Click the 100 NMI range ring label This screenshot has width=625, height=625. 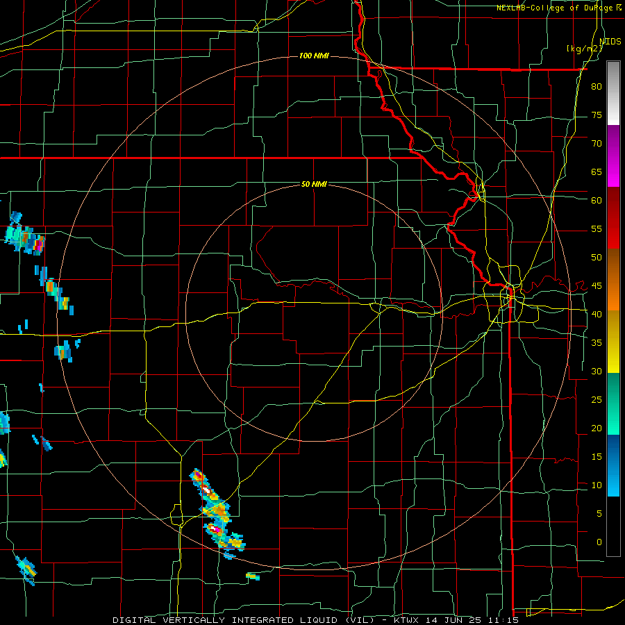coord(314,56)
